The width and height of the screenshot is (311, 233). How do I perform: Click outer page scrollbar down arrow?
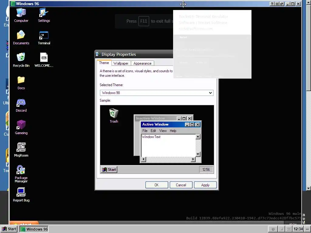[309, 188]
